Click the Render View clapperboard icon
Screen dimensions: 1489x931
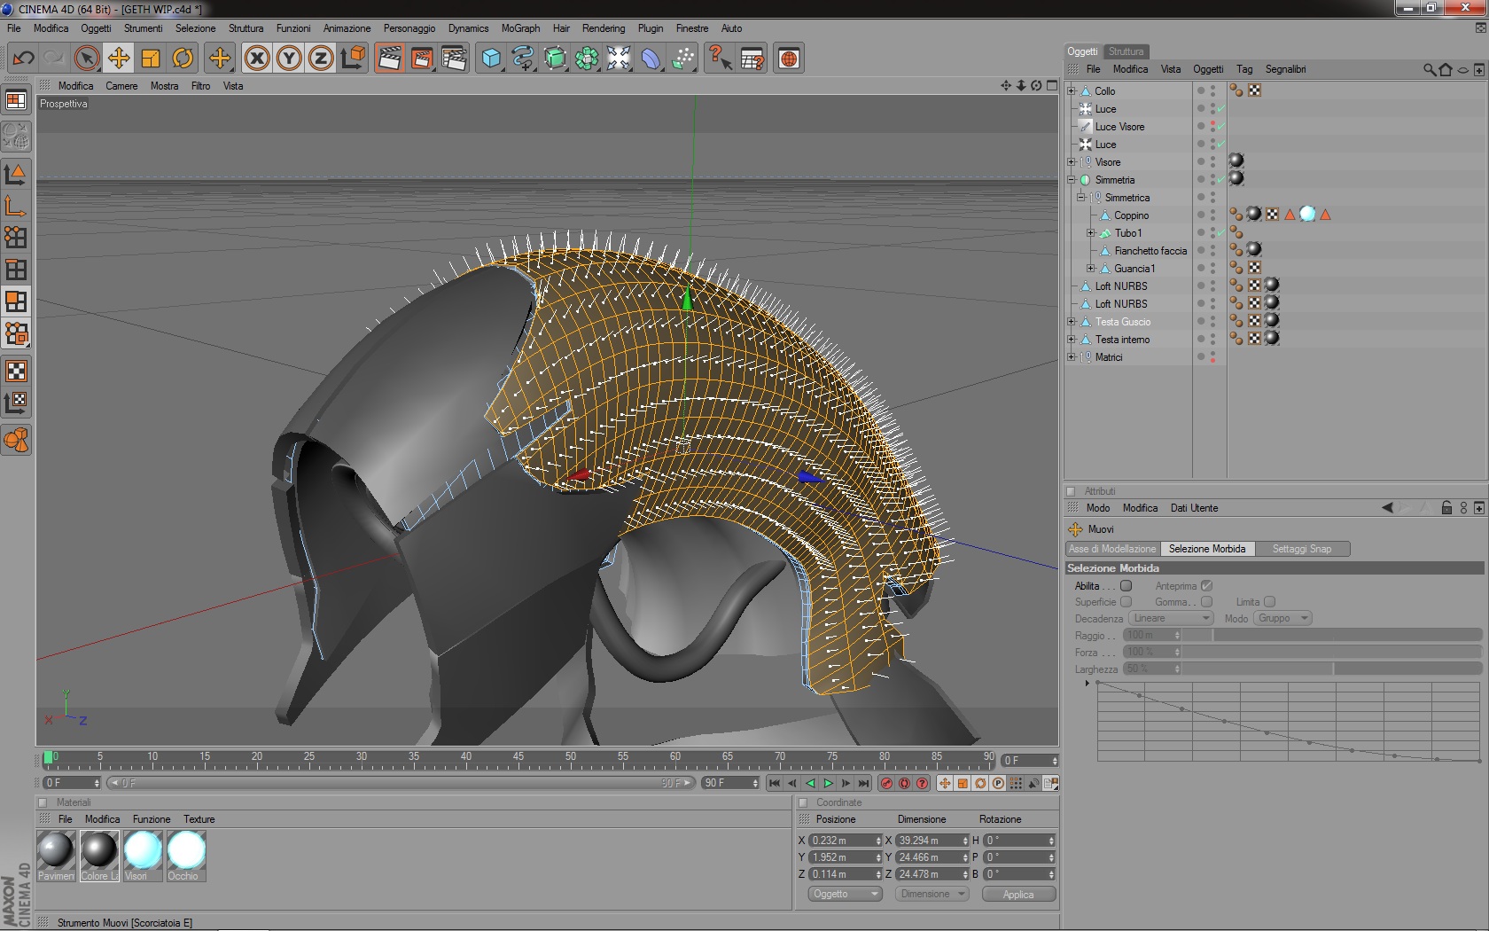389,59
